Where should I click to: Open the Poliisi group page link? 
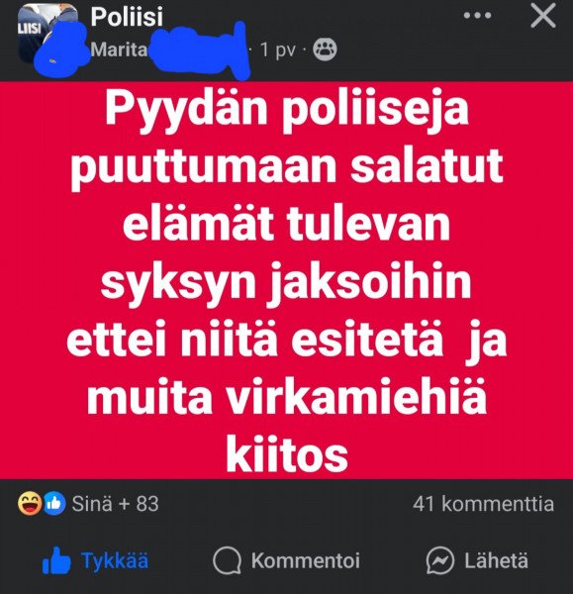click(x=127, y=17)
